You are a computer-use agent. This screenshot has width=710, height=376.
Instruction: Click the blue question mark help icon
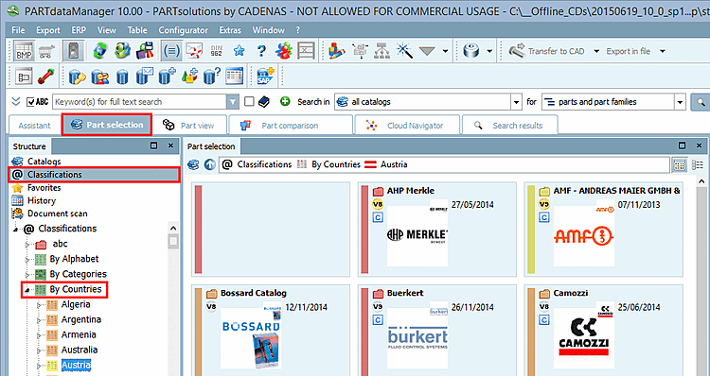point(261,51)
